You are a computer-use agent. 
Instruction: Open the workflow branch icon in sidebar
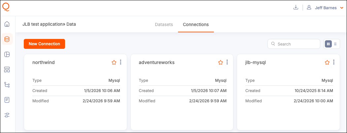(7, 85)
